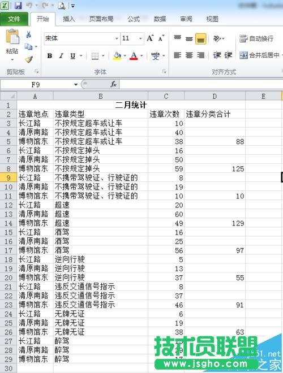
Task: Expand the customize quick access toolbar arrow
Action: [73, 6]
